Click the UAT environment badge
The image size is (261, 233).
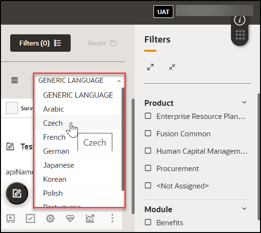coord(163,12)
